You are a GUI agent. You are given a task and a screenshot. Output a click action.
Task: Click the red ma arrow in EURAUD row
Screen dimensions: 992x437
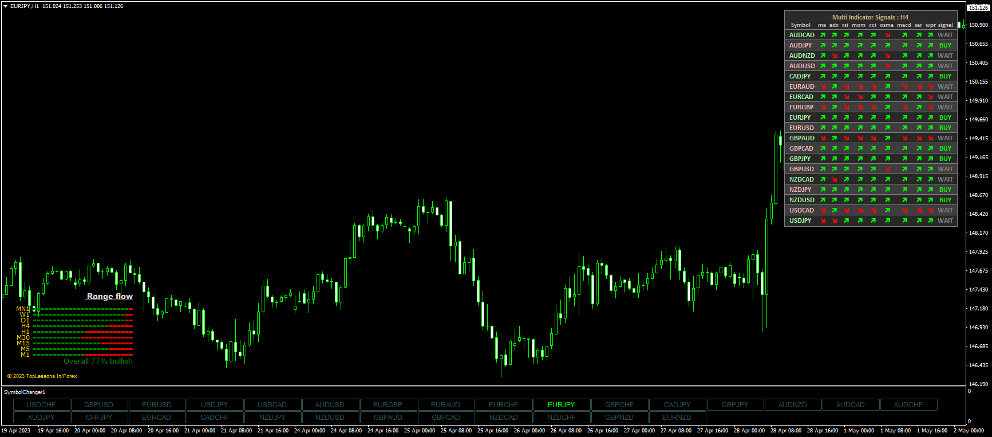(823, 87)
